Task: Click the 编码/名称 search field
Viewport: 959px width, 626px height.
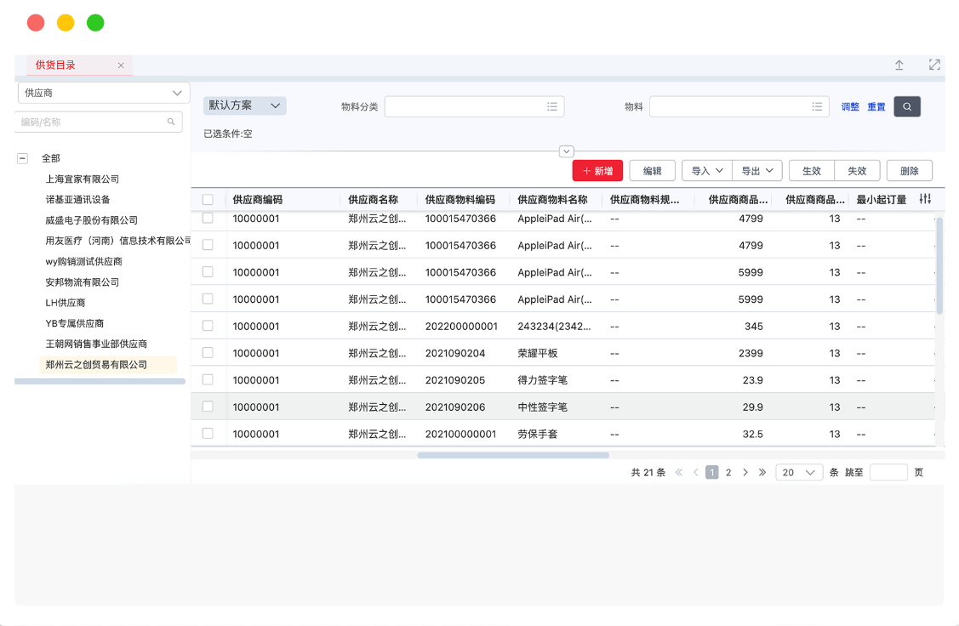Action: 99,122
